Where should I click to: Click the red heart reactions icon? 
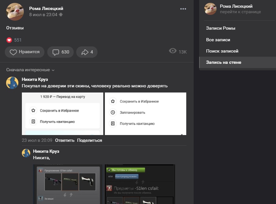(x=9, y=40)
